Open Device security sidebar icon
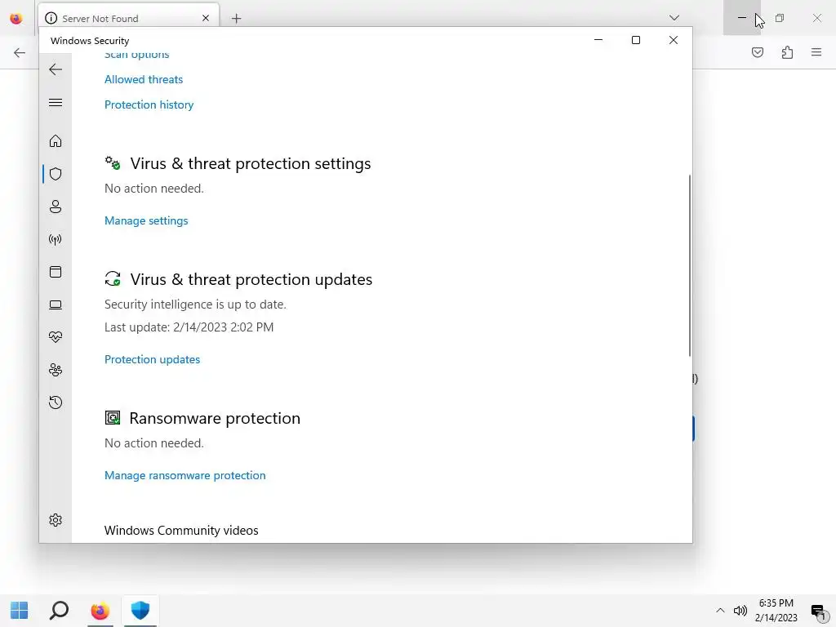Image resolution: width=836 pixels, height=627 pixels. click(x=56, y=305)
